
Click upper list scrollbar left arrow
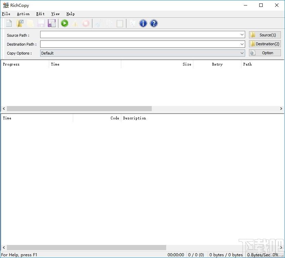(4, 108)
